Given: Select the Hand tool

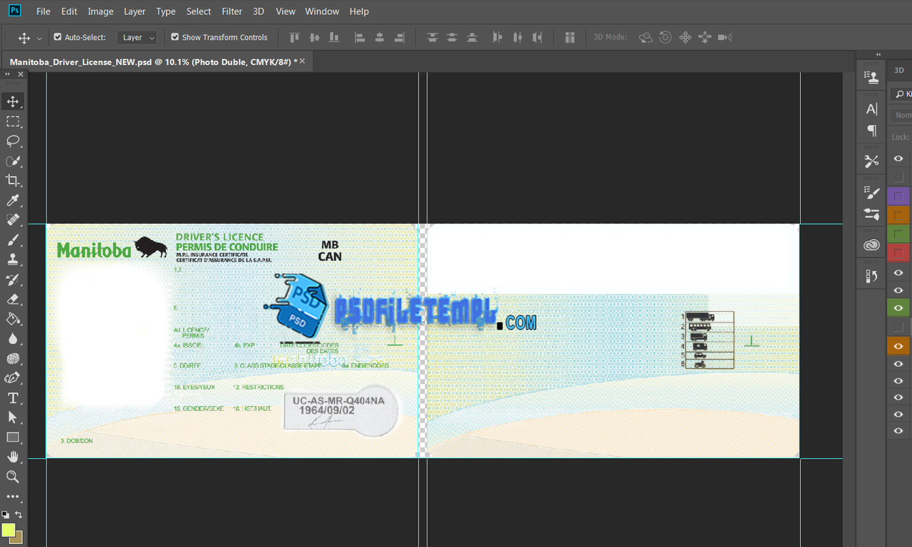Looking at the screenshot, I should [x=13, y=457].
